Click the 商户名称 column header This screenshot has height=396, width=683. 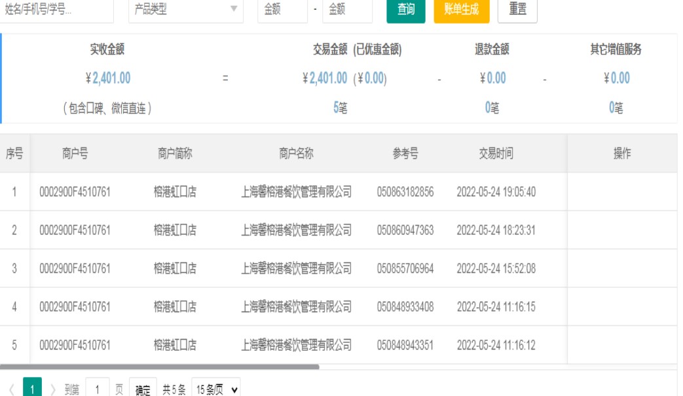click(296, 153)
